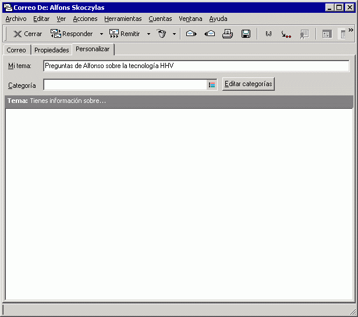Expand the Remitir dropdown arrow
The width and height of the screenshot is (358, 317).
coord(148,34)
